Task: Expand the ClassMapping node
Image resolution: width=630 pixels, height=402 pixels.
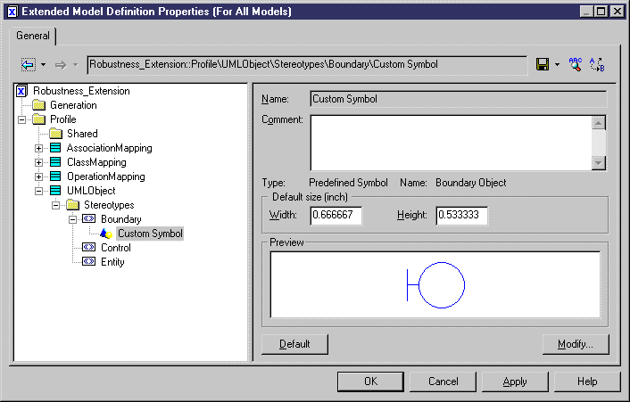Action: point(38,162)
